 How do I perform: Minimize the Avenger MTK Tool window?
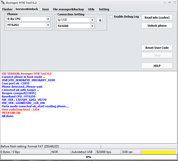(164, 3)
